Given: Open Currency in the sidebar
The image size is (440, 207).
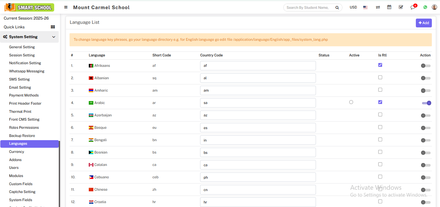Looking at the screenshot, I should [17, 152].
